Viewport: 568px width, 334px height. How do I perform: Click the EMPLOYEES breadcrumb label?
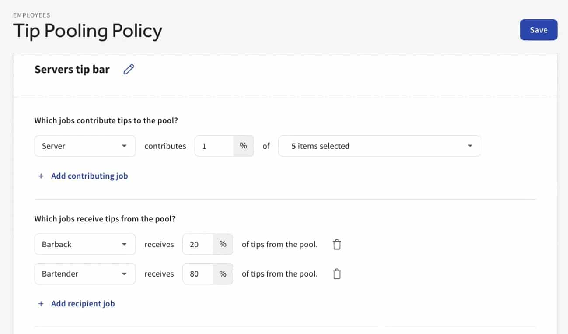click(32, 15)
